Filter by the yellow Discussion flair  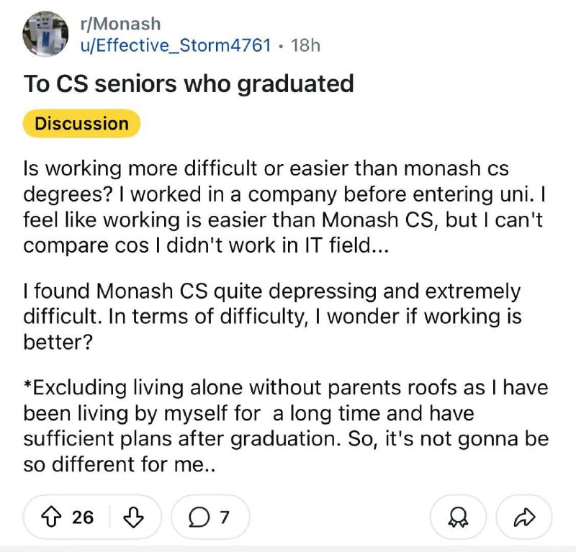click(x=81, y=123)
